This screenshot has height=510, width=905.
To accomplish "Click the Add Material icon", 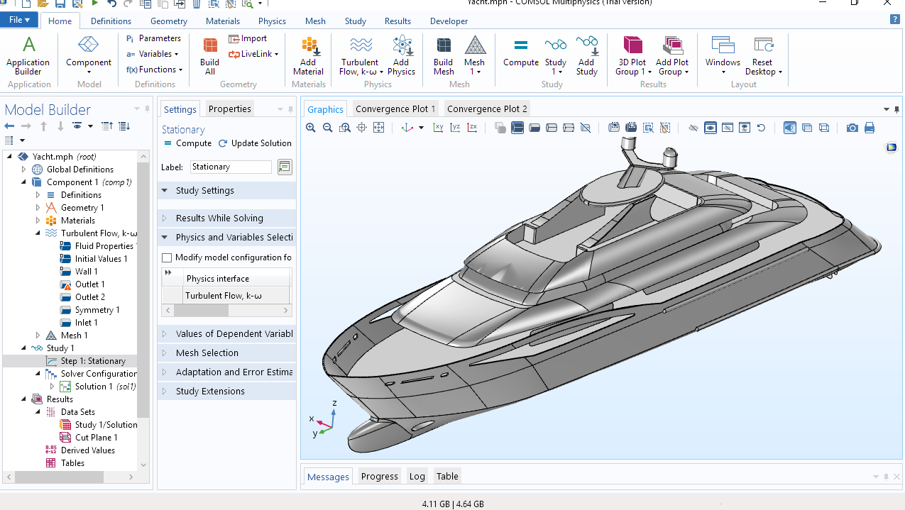I will click(308, 56).
